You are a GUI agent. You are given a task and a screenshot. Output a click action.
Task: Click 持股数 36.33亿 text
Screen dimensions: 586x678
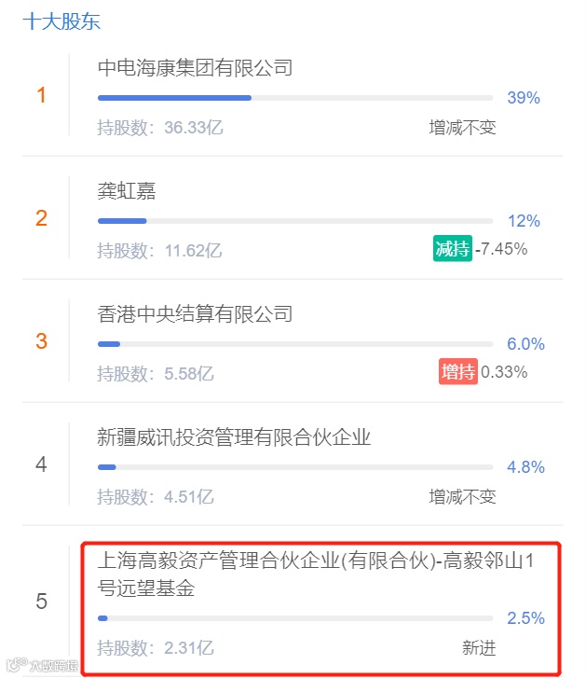(160, 128)
